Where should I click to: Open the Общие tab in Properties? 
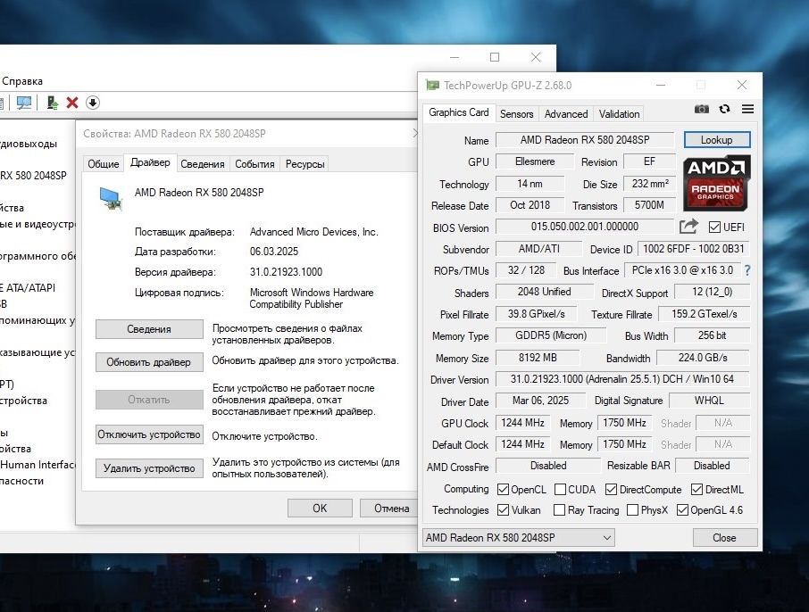(x=104, y=164)
